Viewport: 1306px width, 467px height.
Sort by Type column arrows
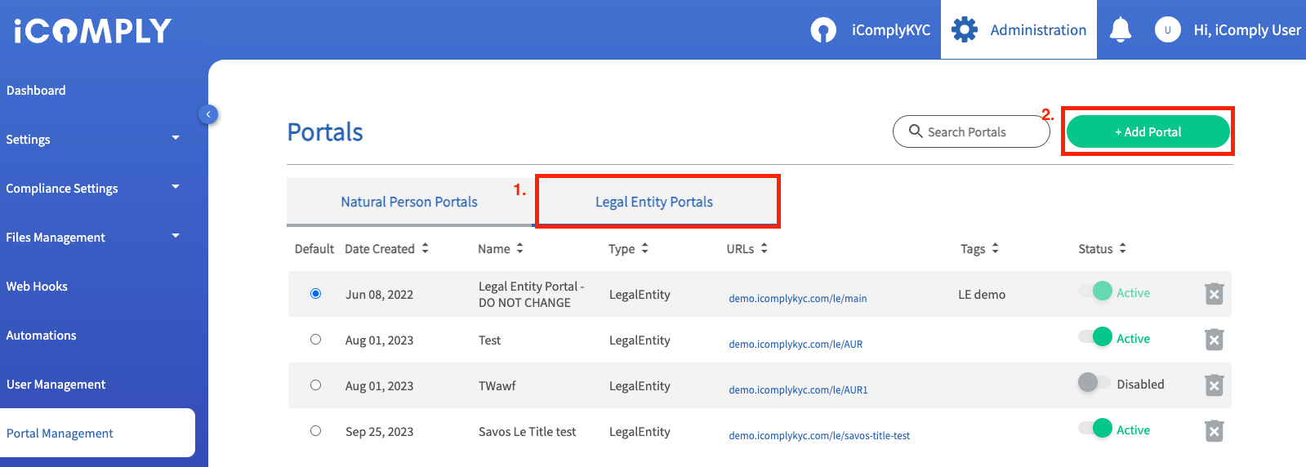(x=644, y=248)
